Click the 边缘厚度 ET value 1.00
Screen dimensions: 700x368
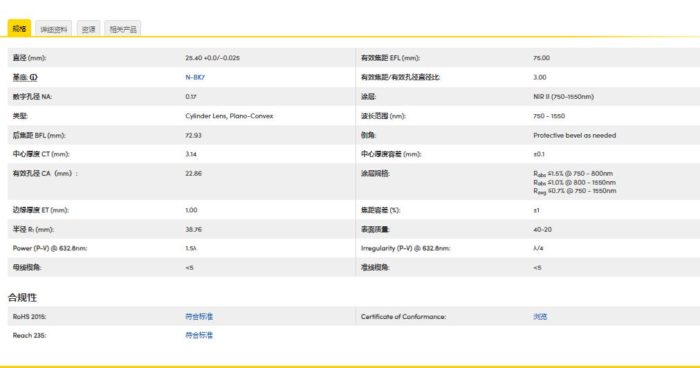tap(192, 210)
